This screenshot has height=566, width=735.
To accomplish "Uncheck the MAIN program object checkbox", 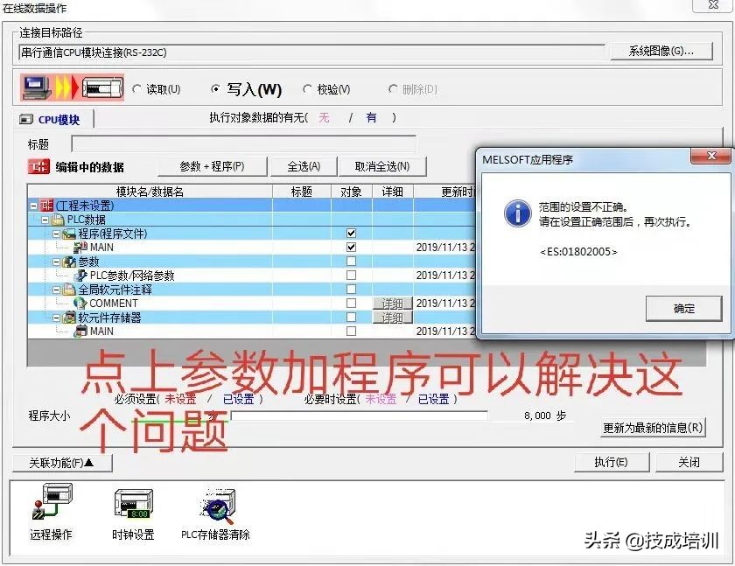I will coord(351,247).
